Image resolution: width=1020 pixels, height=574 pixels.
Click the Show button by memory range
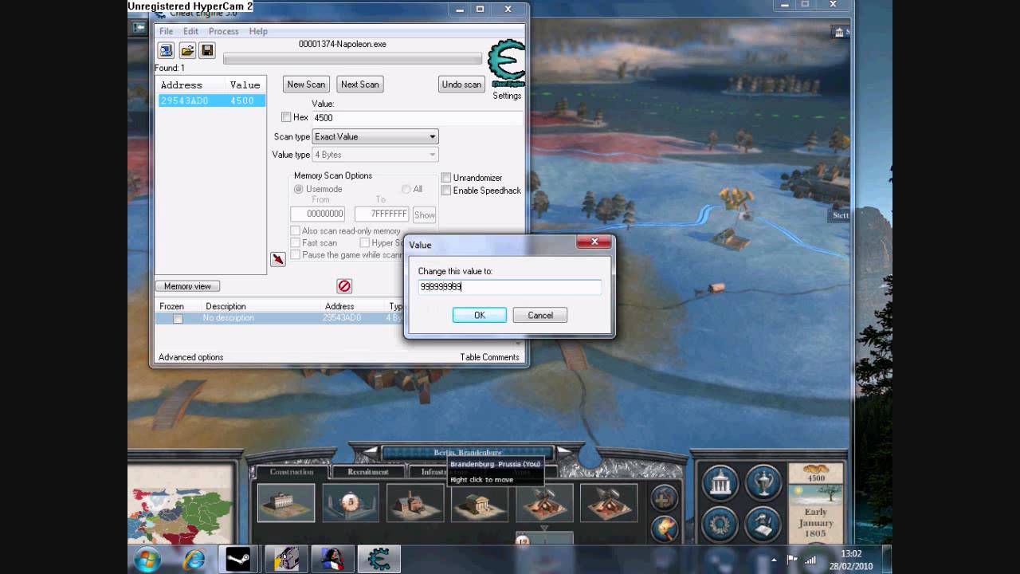coord(425,214)
